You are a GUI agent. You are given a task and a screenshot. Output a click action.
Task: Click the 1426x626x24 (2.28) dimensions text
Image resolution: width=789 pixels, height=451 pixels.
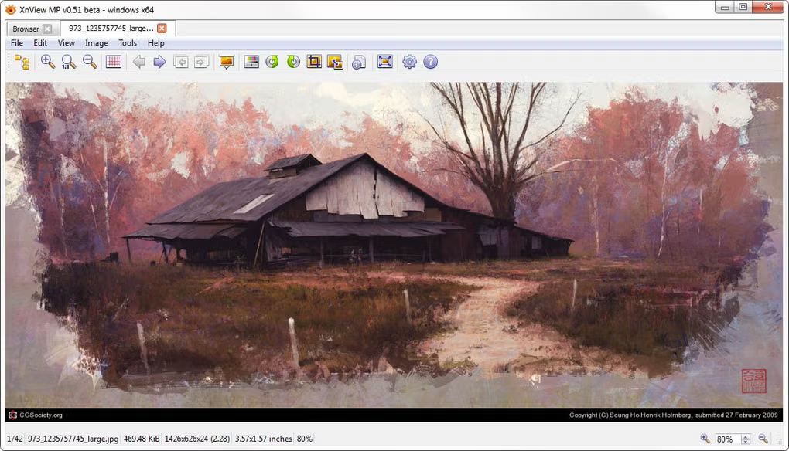197,439
